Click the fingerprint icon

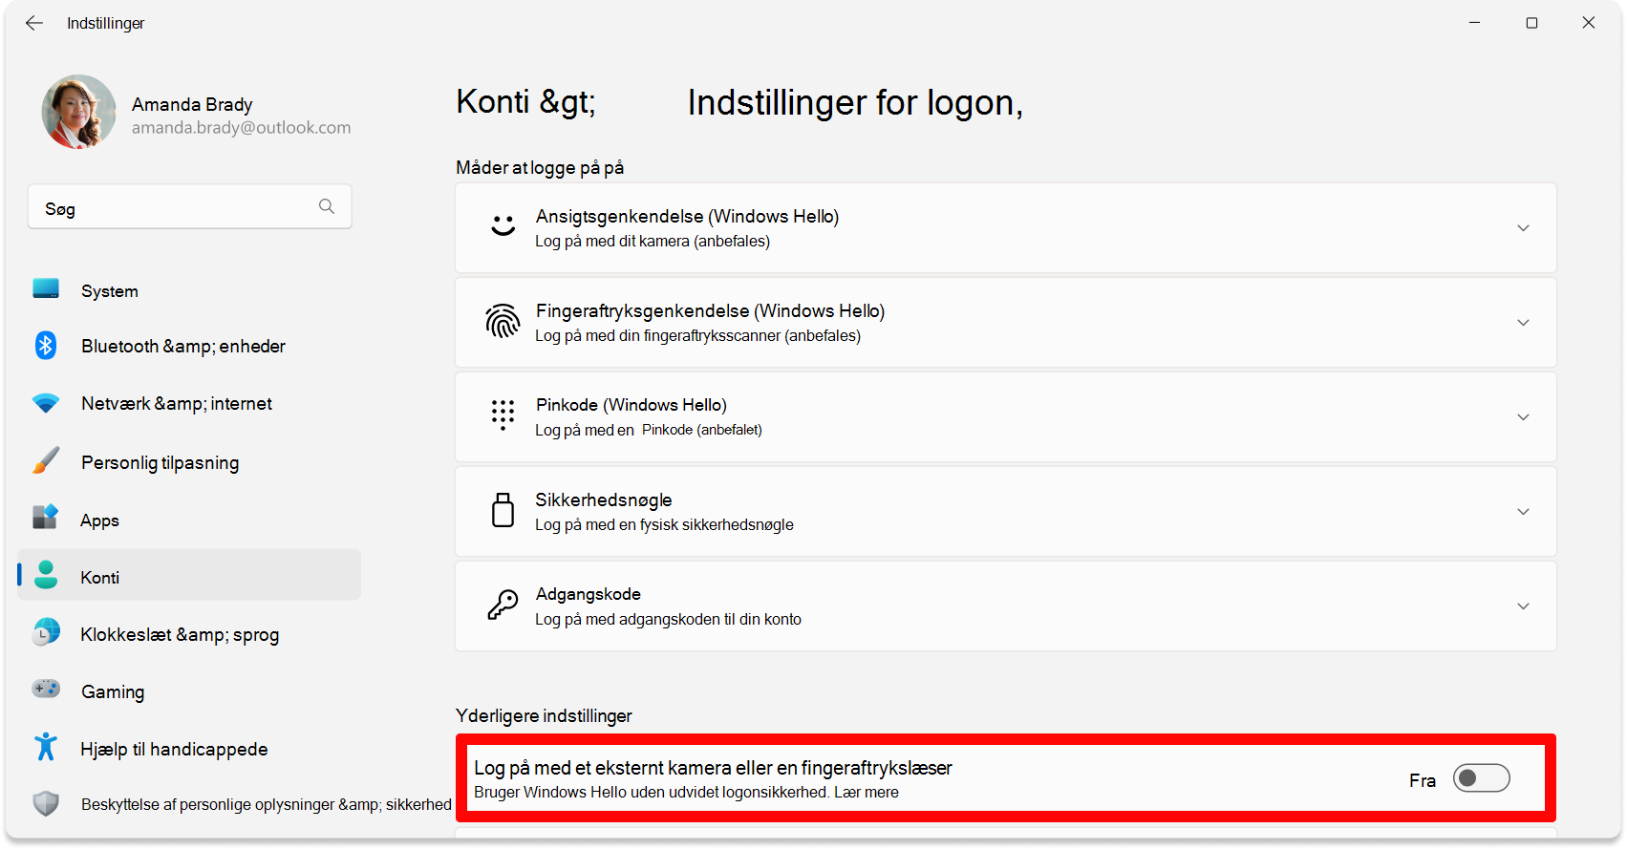(503, 322)
